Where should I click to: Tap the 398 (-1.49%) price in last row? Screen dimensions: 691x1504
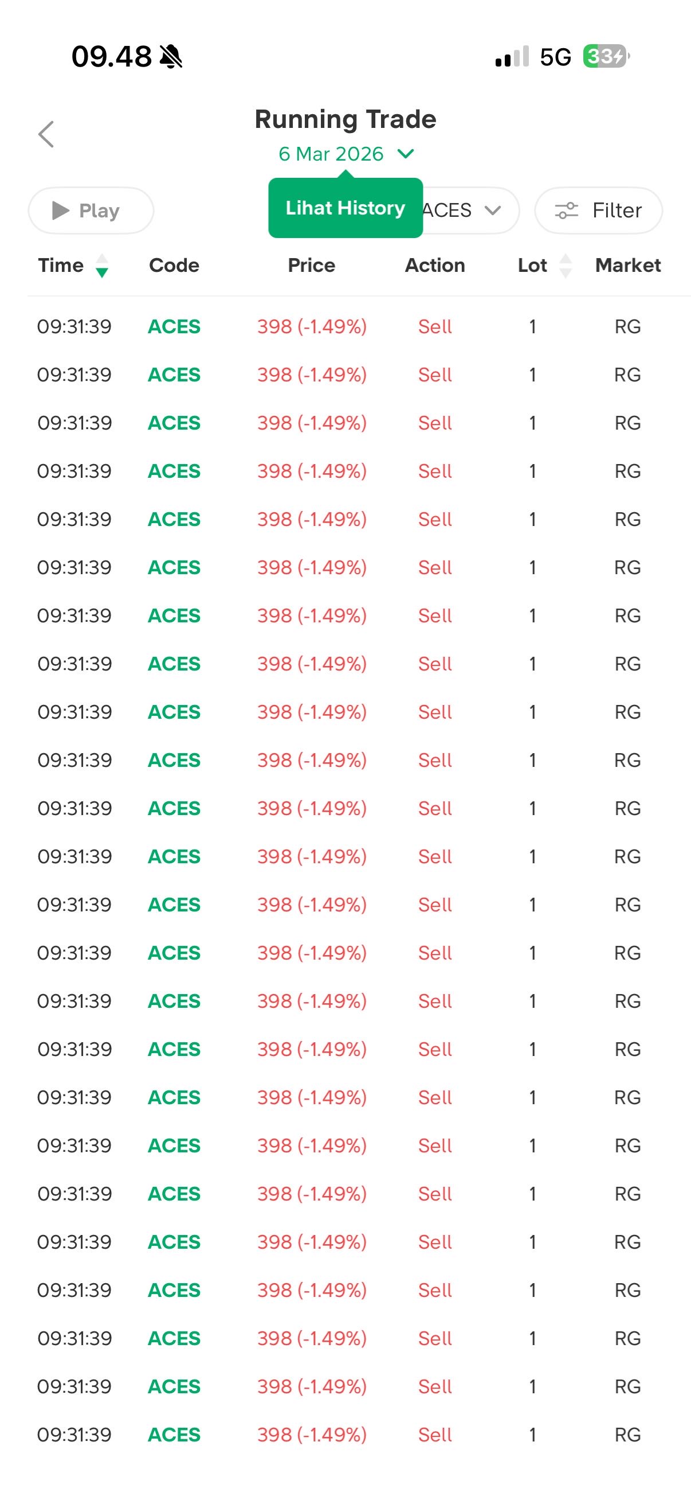[312, 1435]
